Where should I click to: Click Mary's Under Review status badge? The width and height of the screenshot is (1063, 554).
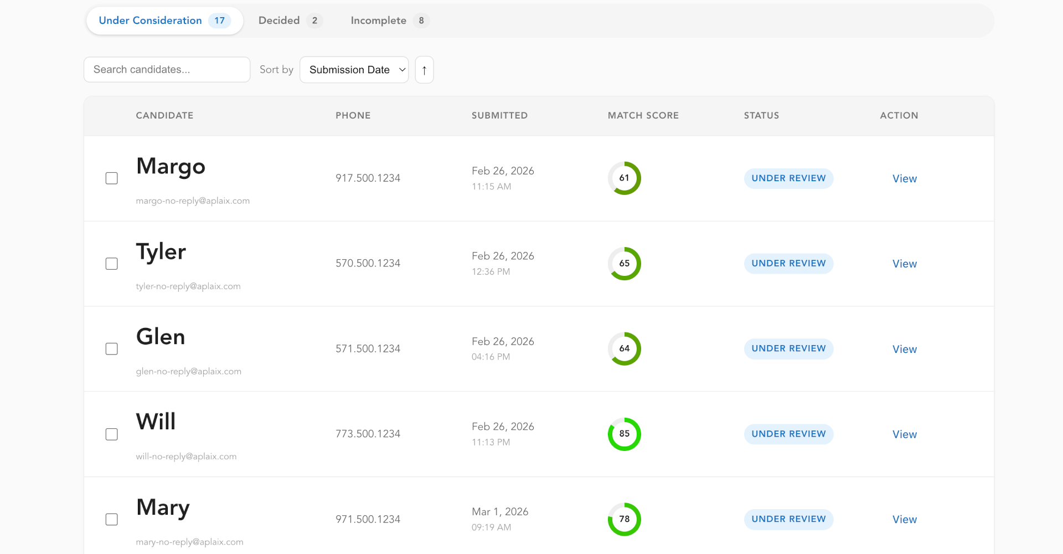(x=788, y=520)
